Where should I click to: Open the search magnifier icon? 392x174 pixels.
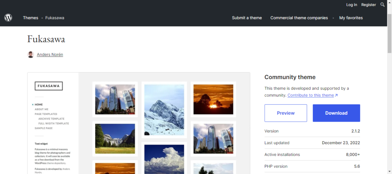[382, 5]
